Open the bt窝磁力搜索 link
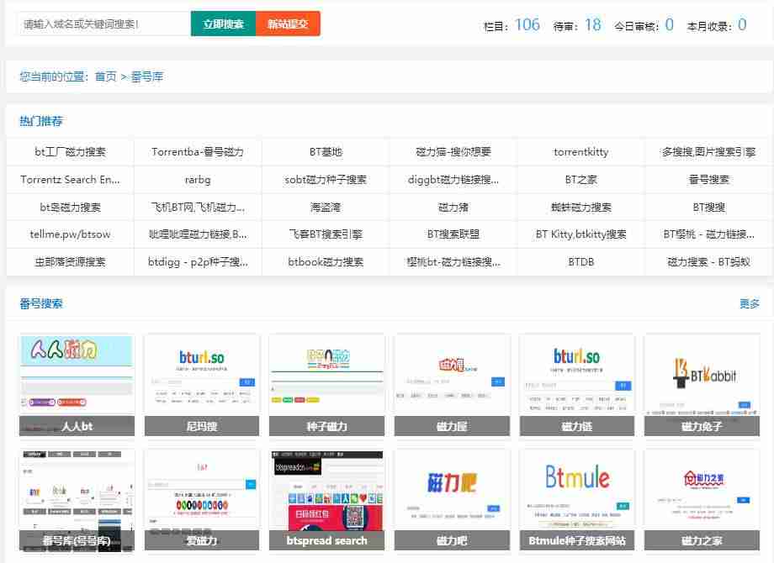 pos(70,207)
